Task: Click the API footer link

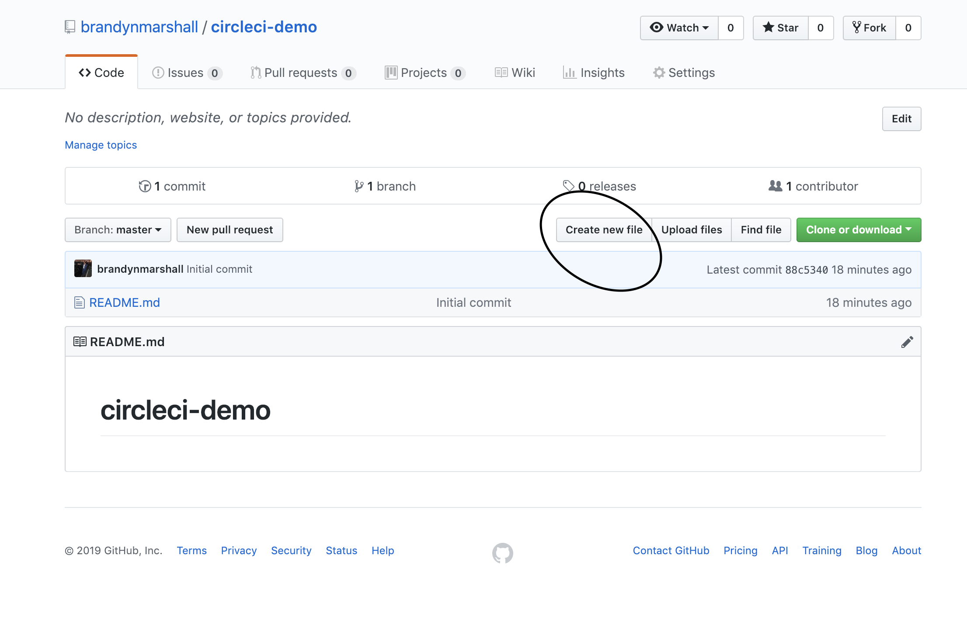Action: pos(780,551)
